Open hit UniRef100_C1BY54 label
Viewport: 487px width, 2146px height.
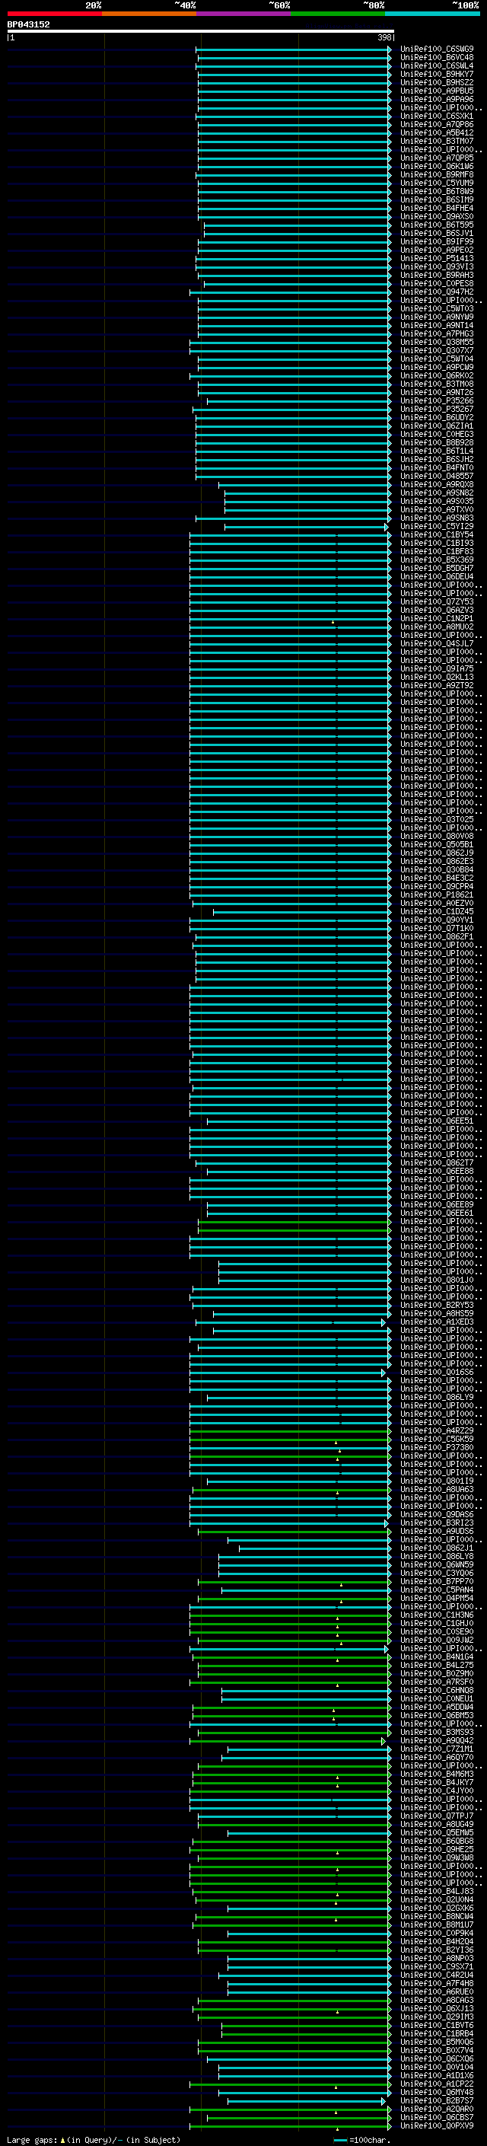[x=437, y=535]
